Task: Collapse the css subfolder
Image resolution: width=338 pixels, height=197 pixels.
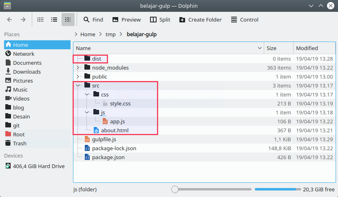Action: tap(87, 94)
